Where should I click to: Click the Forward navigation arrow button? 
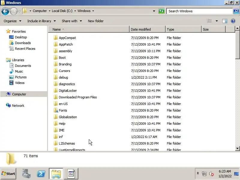coord(13,11)
